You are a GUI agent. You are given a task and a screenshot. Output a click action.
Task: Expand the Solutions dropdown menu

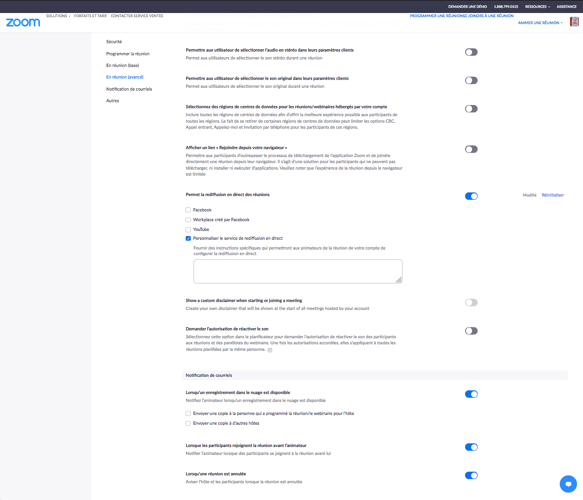coord(58,16)
